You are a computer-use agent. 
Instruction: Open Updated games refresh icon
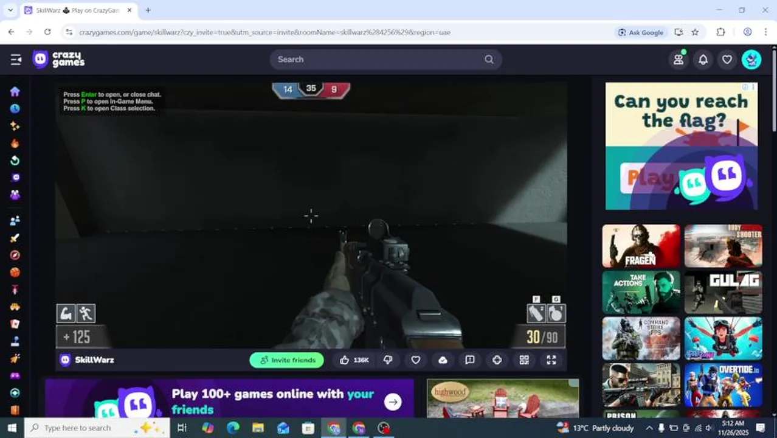click(15, 161)
